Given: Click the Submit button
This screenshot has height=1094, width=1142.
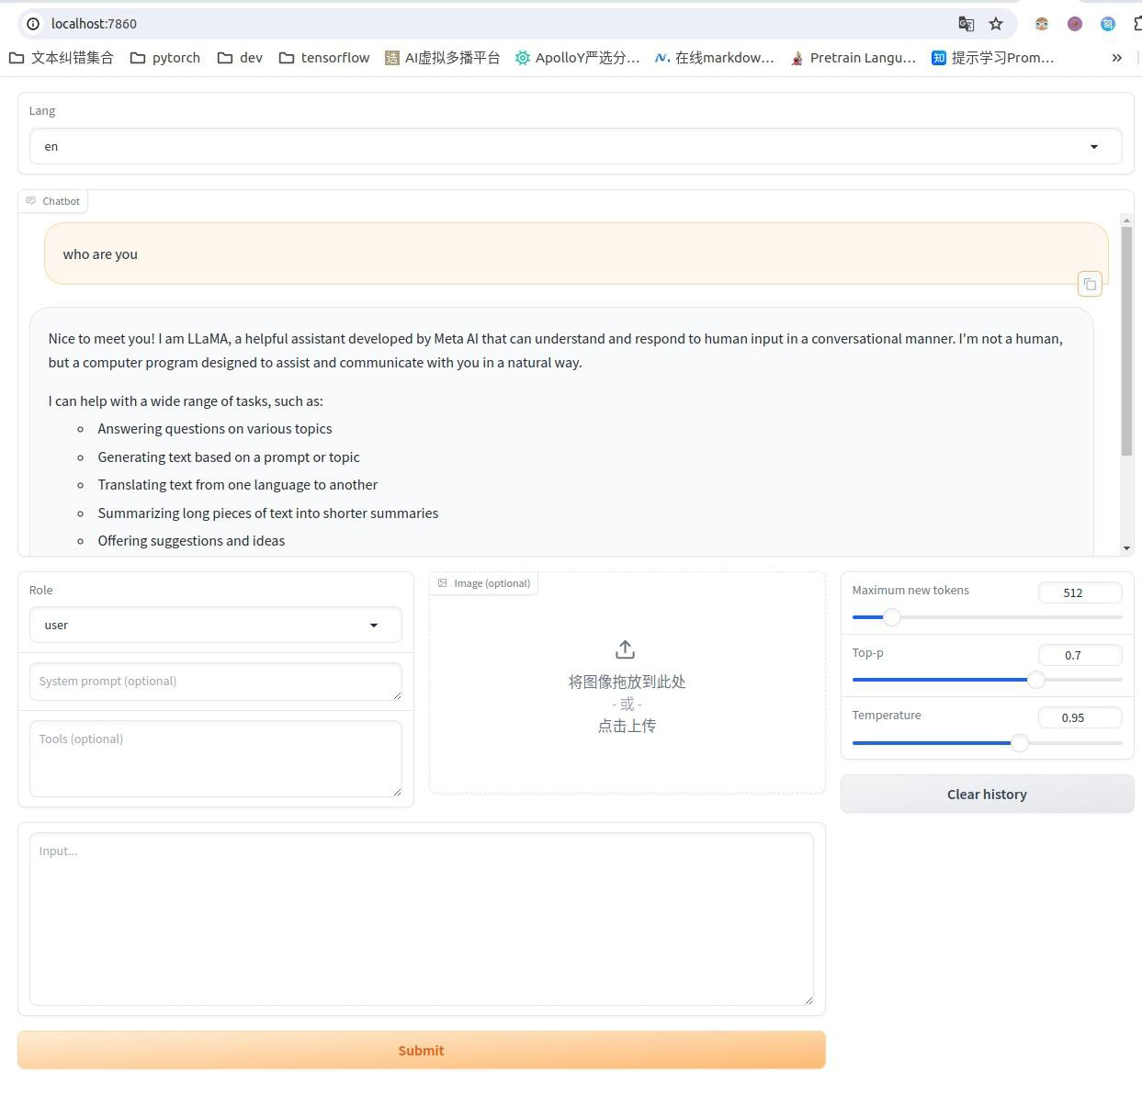Looking at the screenshot, I should point(422,1050).
